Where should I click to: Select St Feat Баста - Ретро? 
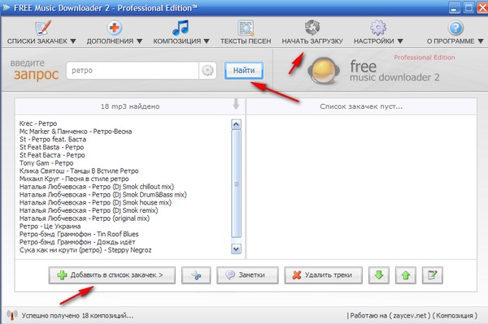(52, 155)
